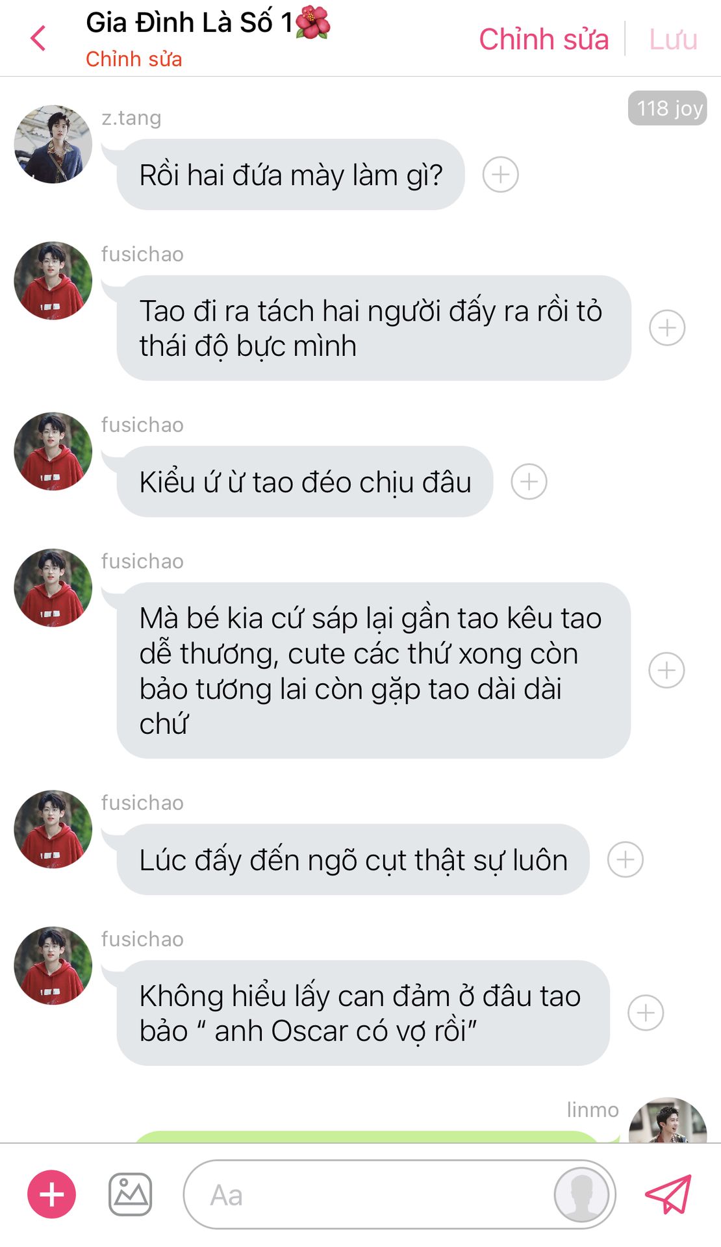The height and width of the screenshot is (1247, 721).
Task: Tap the "118 joy" counter badge
Action: click(x=667, y=108)
